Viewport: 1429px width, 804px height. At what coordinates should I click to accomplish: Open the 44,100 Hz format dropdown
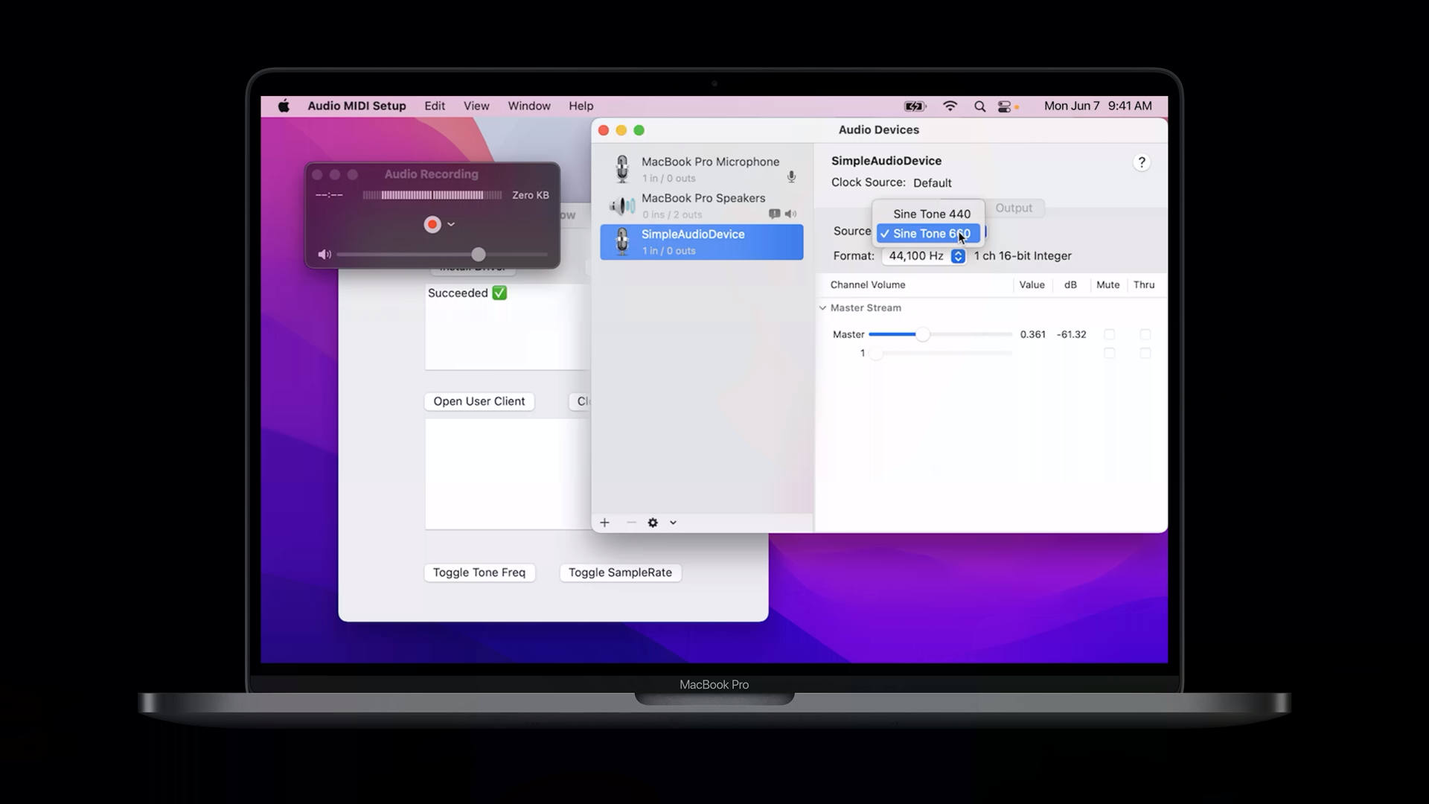[924, 256]
